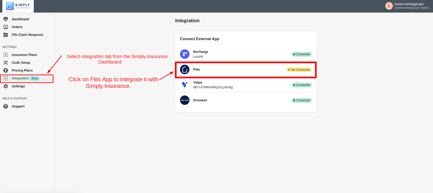Go to Orders page
This screenshot has height=193, width=433.
[17, 27]
